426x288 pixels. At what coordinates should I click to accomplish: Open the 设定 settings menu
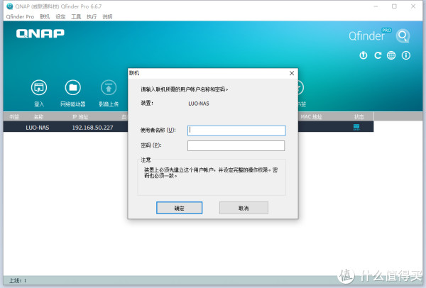(x=60, y=16)
